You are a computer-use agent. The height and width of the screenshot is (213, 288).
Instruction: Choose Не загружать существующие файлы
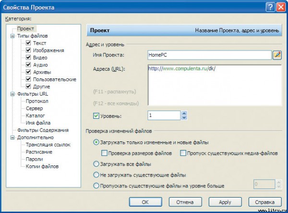click(x=96, y=175)
